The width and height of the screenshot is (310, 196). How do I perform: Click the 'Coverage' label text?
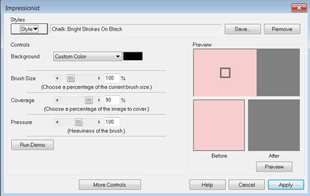click(x=23, y=101)
